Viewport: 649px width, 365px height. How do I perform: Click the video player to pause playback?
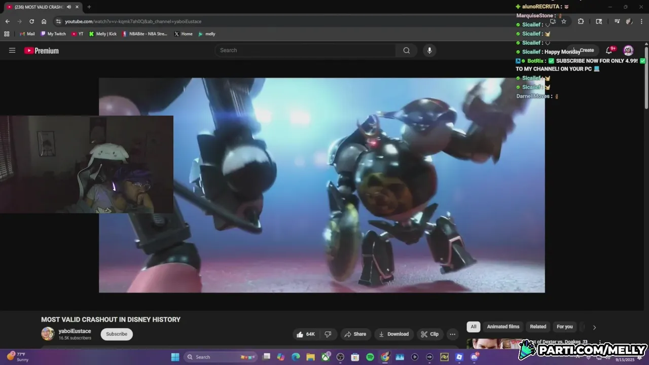(322, 185)
